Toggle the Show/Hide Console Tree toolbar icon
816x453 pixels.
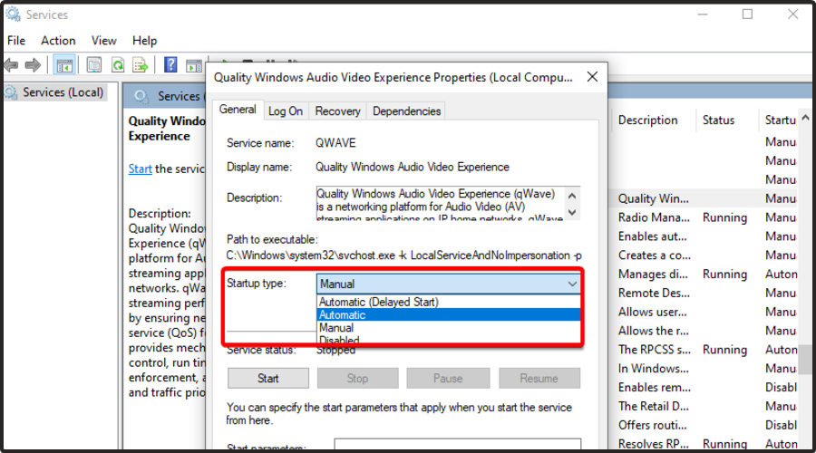tap(64, 65)
